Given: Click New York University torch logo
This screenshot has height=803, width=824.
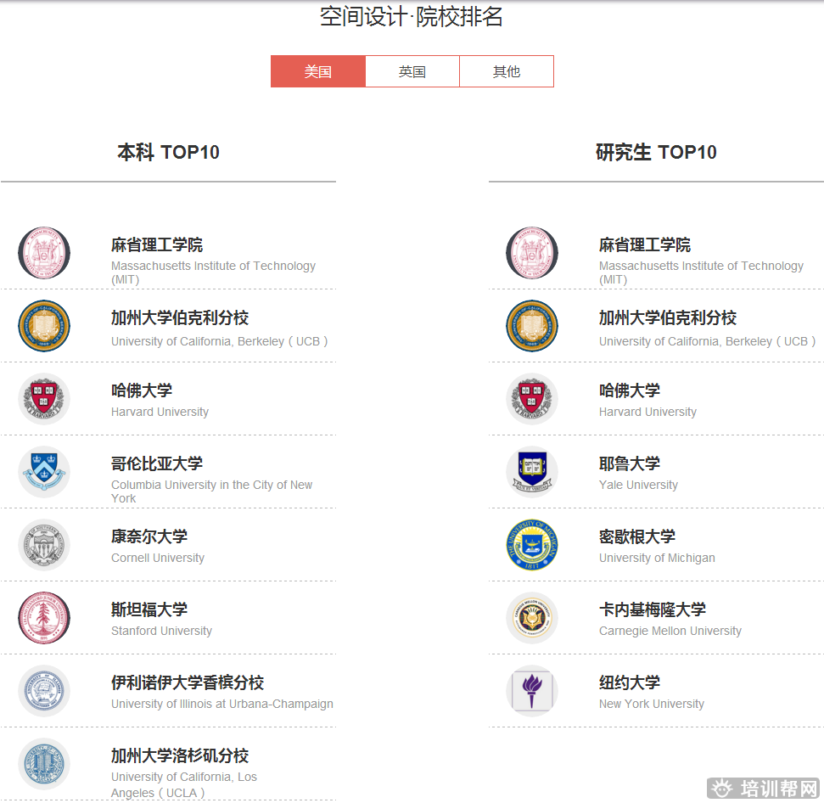Looking at the screenshot, I should pos(532,691).
